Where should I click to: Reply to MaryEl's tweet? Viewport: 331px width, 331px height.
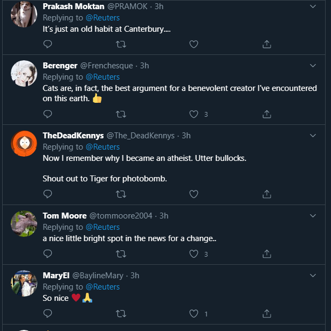coord(47,313)
